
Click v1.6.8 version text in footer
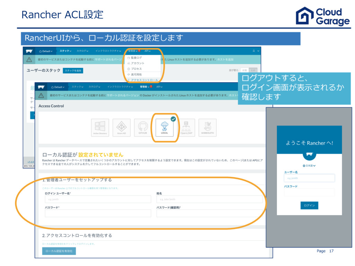coord(31,162)
